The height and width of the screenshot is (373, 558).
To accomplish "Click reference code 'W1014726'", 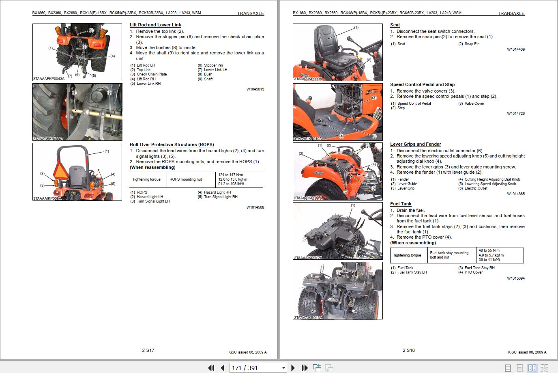I will pos(516,114).
